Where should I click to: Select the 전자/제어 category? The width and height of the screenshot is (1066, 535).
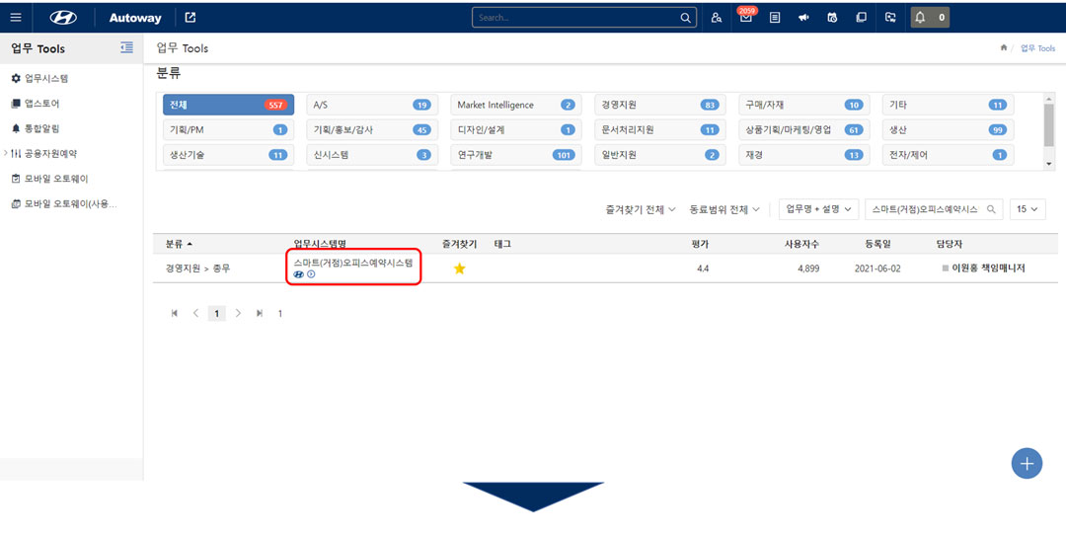tap(949, 155)
